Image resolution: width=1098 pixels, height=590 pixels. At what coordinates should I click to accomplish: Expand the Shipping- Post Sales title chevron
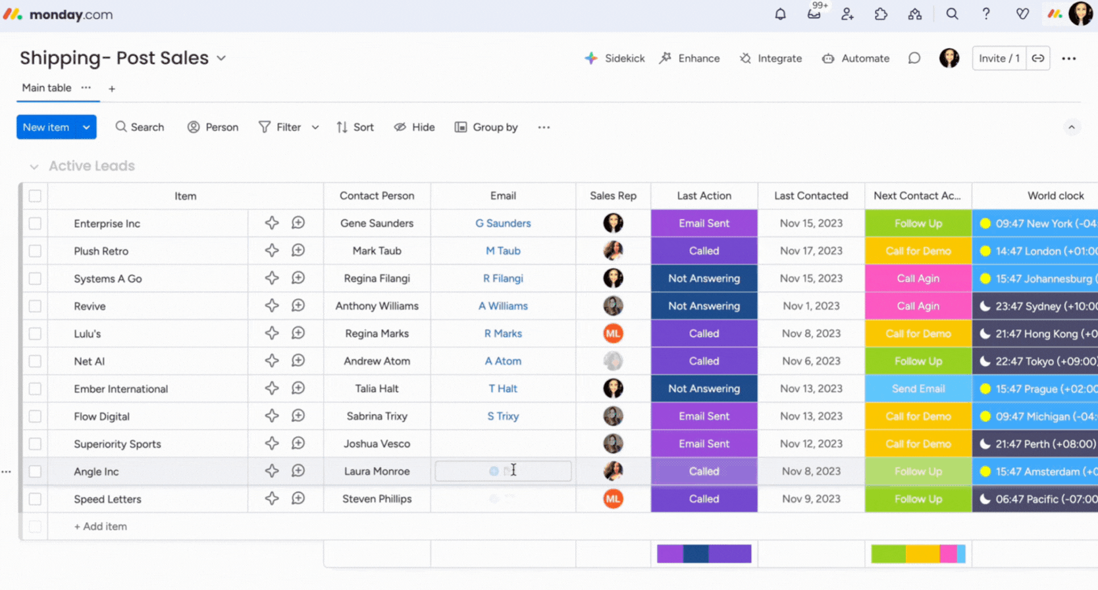pyautogui.click(x=222, y=58)
